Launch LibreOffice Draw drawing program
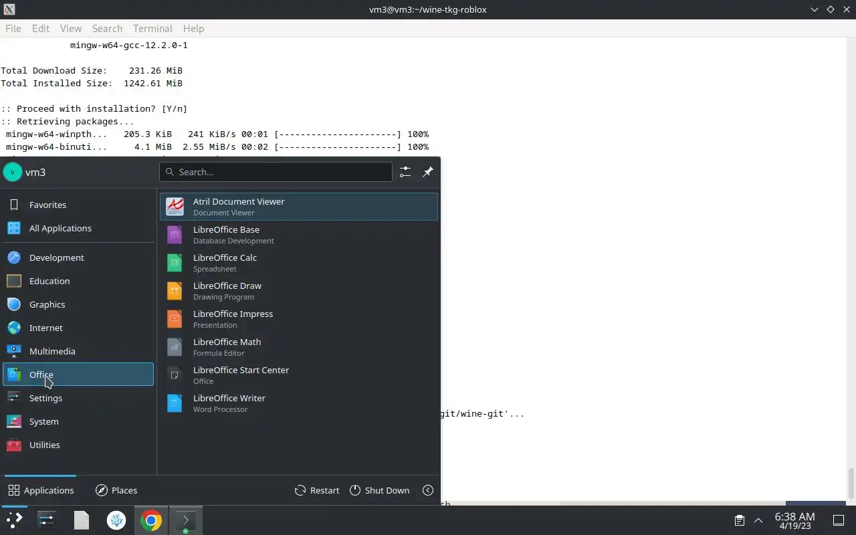This screenshot has width=856, height=535. coord(299,291)
